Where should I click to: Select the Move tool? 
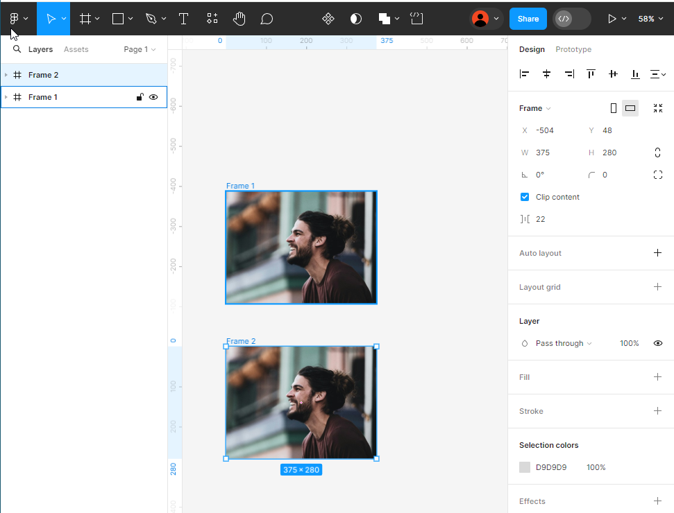coord(51,19)
